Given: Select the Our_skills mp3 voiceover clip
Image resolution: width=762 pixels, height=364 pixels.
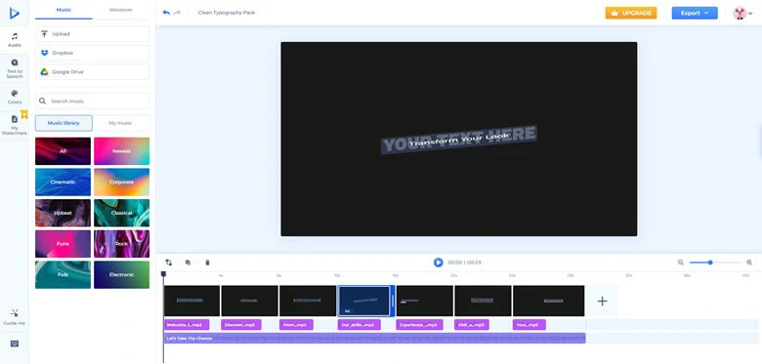Looking at the screenshot, I should coord(360,325).
